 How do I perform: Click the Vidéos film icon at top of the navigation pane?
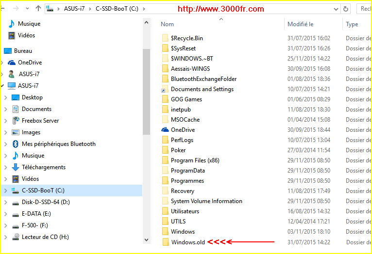(11, 35)
